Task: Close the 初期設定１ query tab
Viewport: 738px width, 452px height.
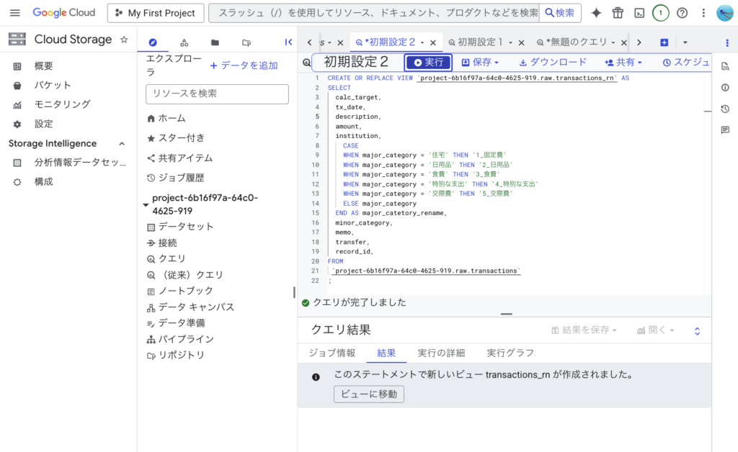Action: point(521,42)
